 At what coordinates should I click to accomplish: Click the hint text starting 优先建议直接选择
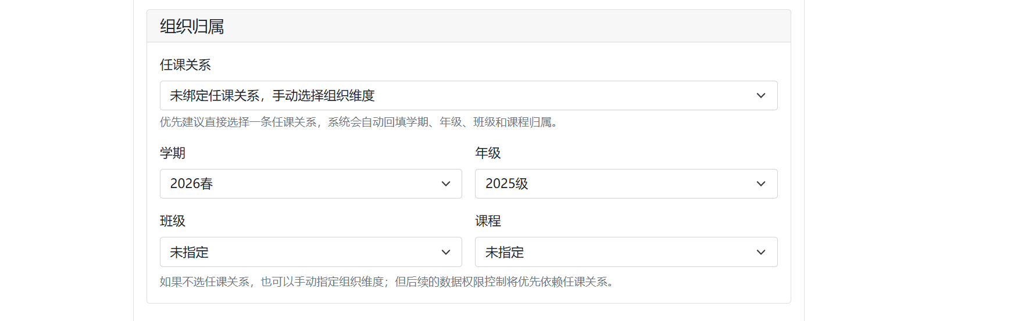click(360, 122)
